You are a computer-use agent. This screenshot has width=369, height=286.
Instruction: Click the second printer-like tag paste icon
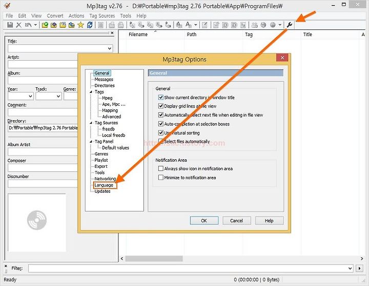[x=121, y=25]
